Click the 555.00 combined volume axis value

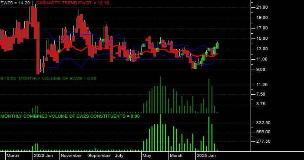click(x=263, y=132)
